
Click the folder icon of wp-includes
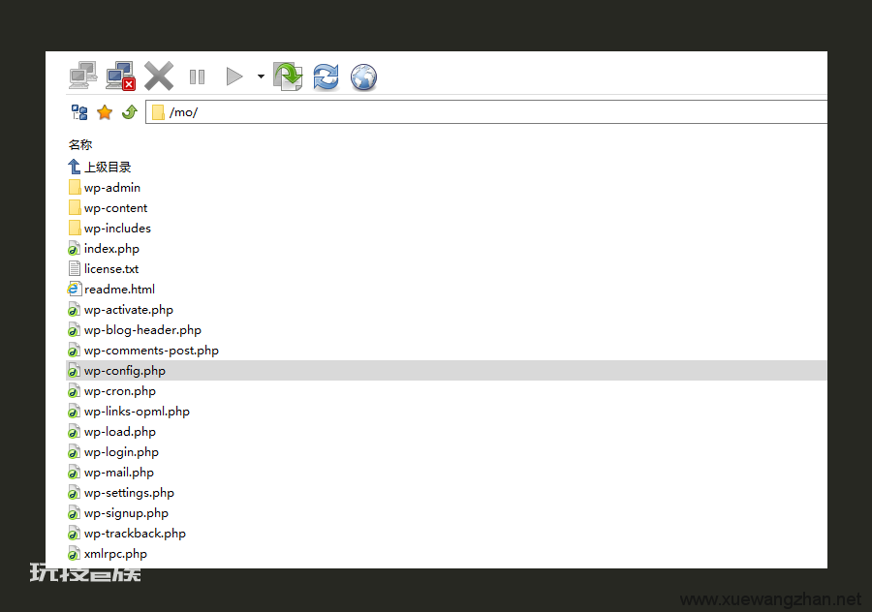tap(75, 228)
